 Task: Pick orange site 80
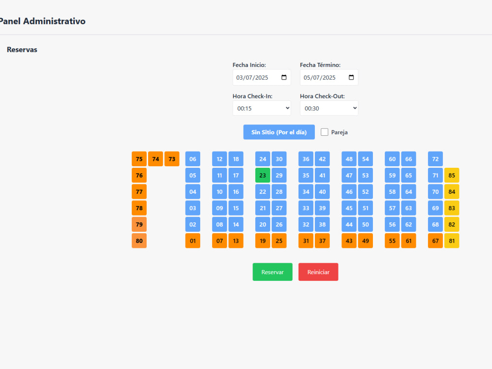pos(139,241)
